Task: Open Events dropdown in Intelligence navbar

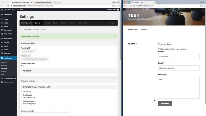Action: 64,23
